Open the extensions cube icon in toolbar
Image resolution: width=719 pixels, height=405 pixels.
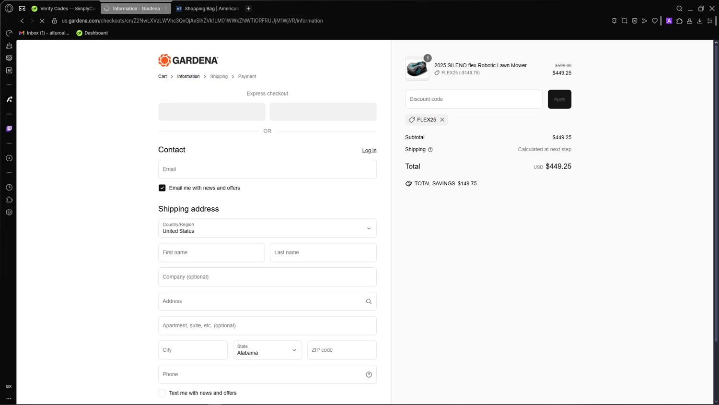(679, 21)
